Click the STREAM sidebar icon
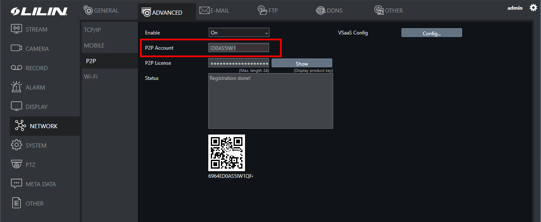Viewport: 541px width, 222px height. point(16,29)
